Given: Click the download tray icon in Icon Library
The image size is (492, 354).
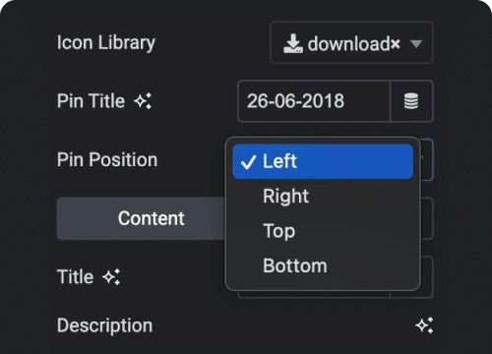Looking at the screenshot, I should click(292, 43).
